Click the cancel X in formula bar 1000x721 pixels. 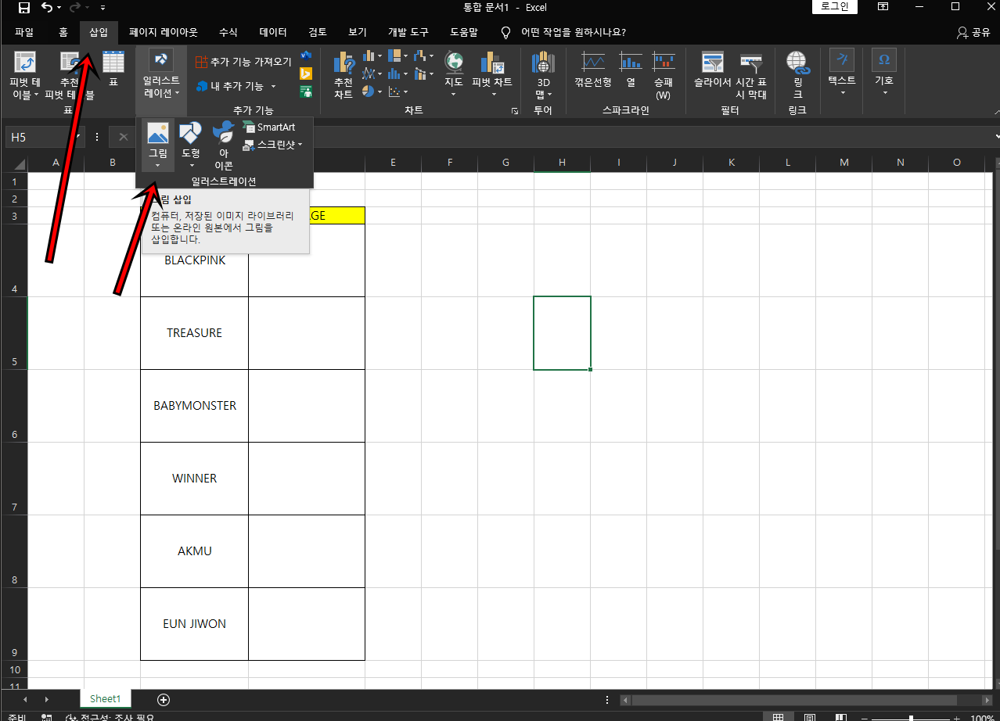click(123, 137)
